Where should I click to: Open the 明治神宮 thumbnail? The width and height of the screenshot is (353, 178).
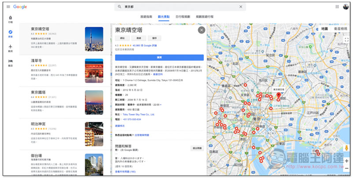[94, 134]
